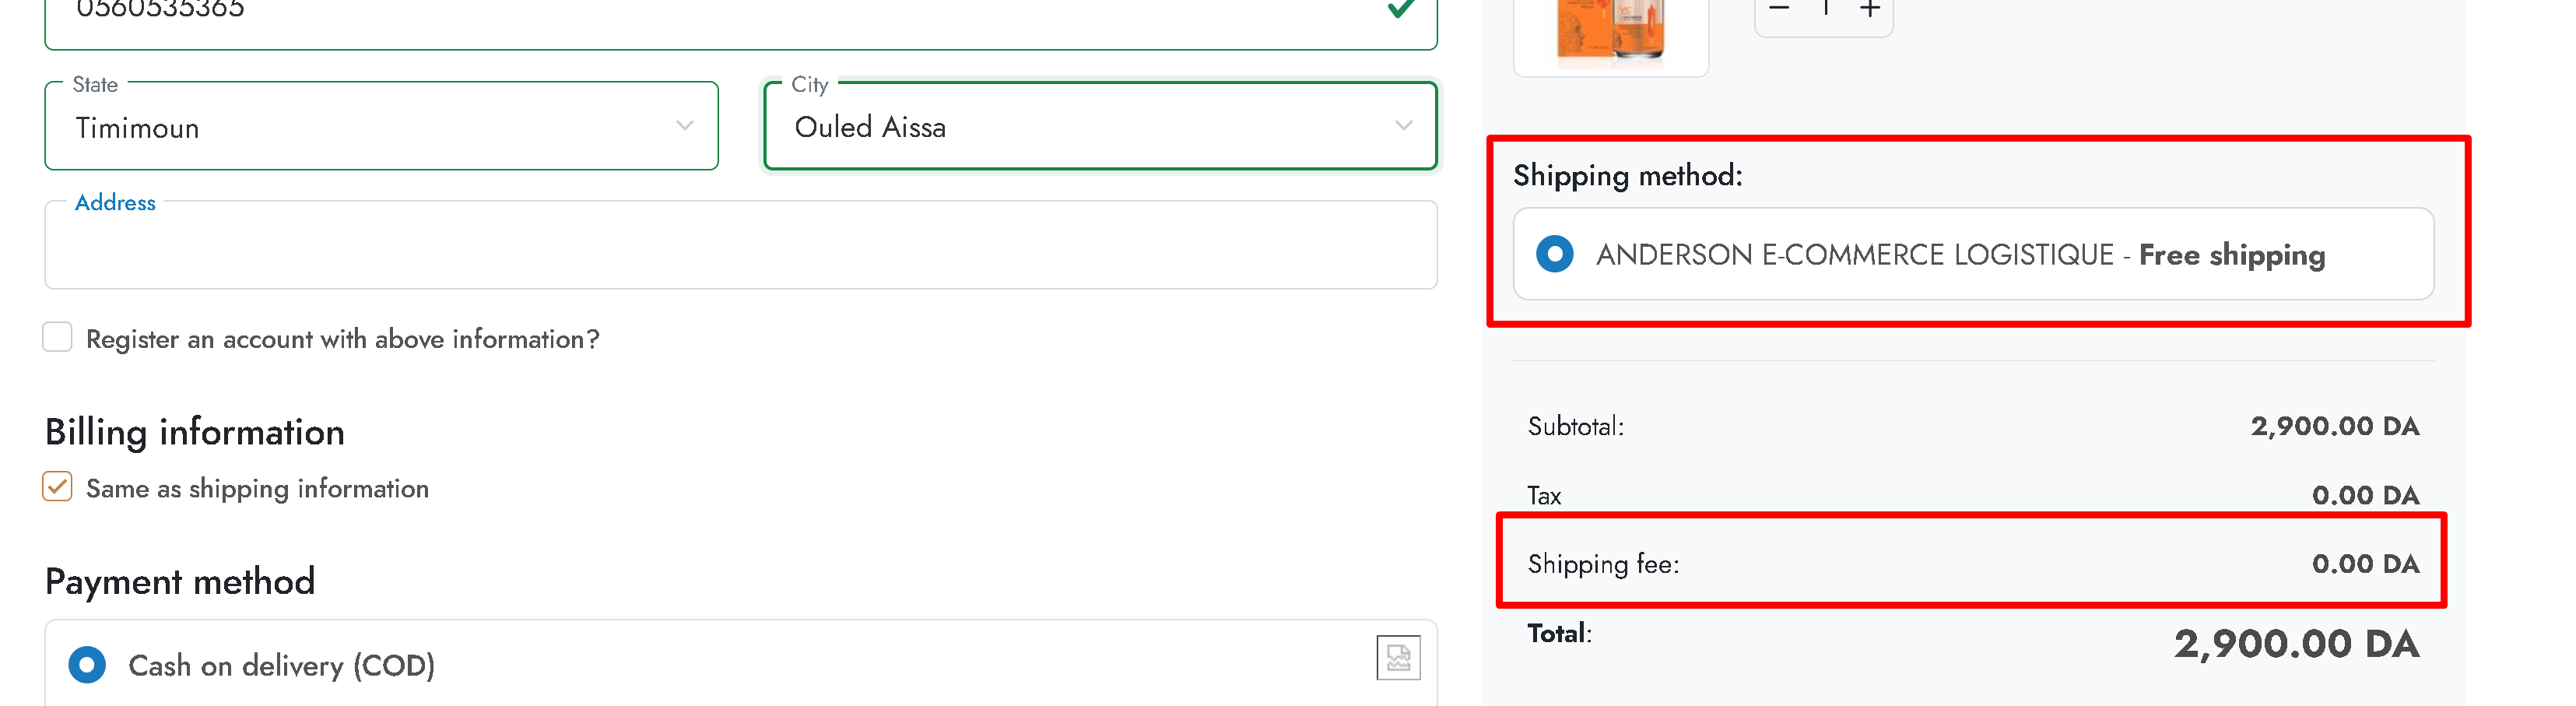This screenshot has height=706, width=2576.
Task: Decrease product quantity with minus button
Action: [1779, 9]
